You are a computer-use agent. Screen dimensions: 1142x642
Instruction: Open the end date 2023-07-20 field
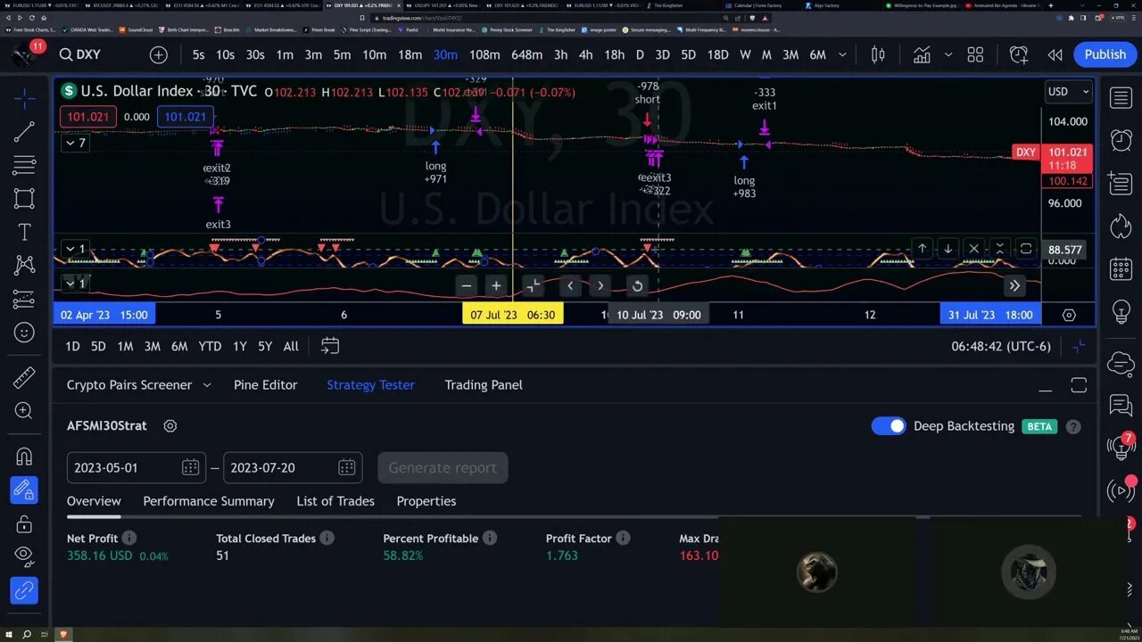click(293, 467)
